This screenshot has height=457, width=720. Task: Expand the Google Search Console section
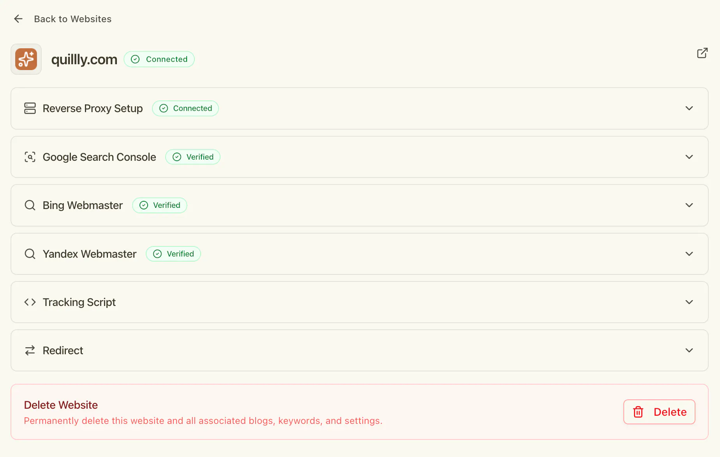click(689, 157)
